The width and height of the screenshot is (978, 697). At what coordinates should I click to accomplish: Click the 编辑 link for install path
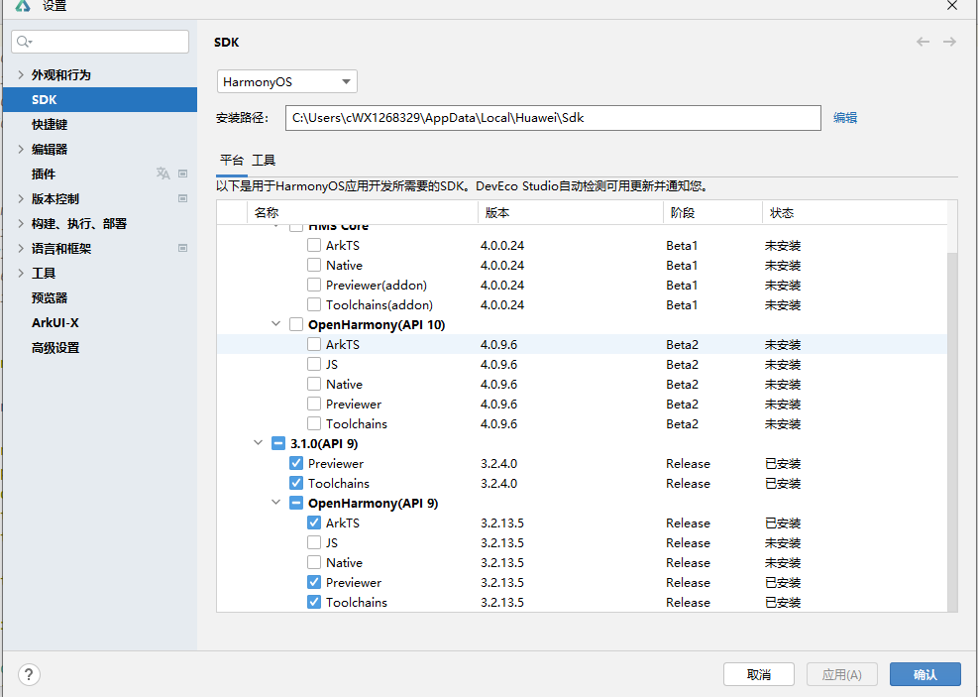coord(845,117)
